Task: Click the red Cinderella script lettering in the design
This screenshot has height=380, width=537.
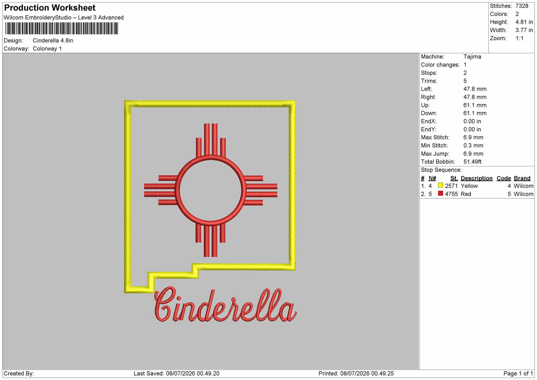Action: click(x=225, y=305)
